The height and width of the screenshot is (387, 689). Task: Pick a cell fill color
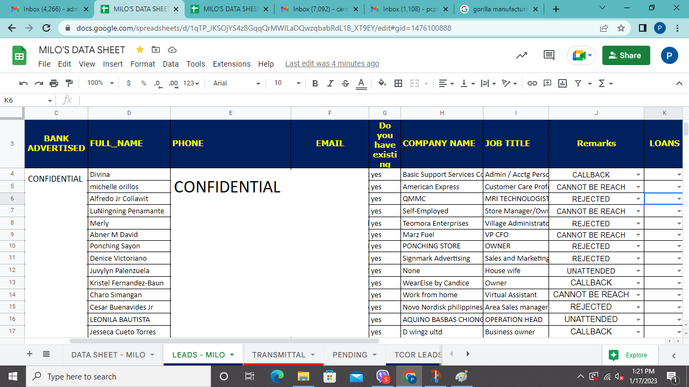pos(382,83)
